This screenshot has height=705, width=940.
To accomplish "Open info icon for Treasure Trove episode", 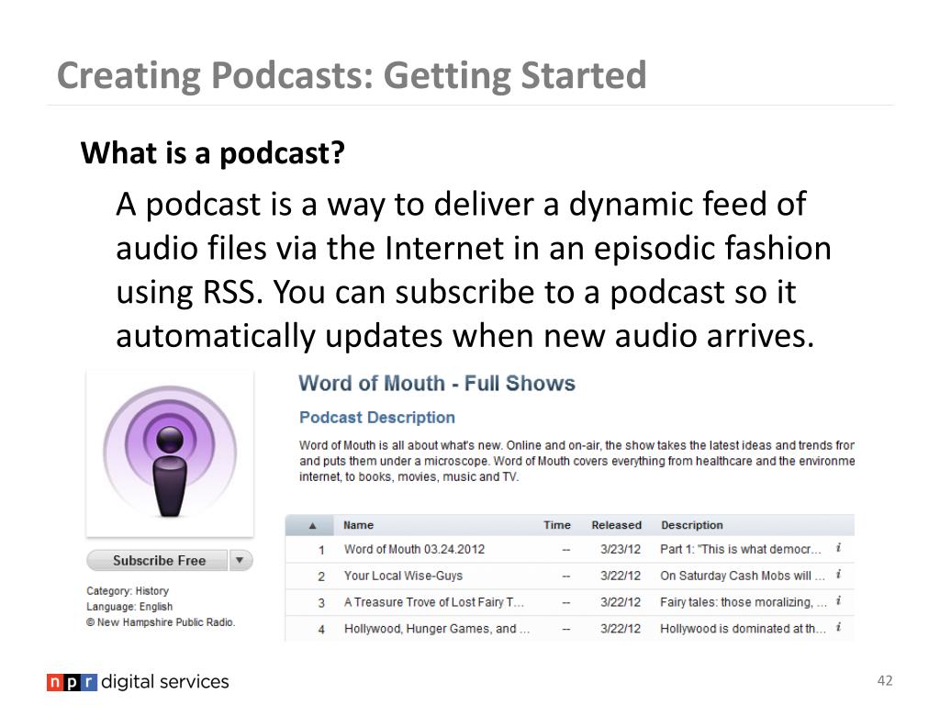I will coord(838,602).
